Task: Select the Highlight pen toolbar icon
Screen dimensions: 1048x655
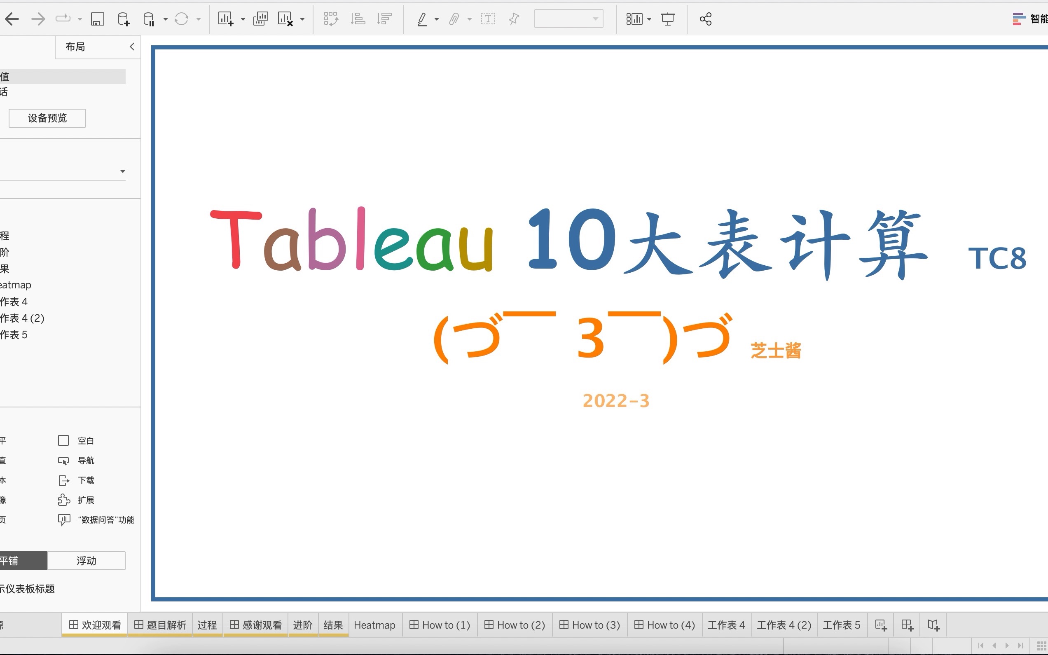Action: point(422,19)
